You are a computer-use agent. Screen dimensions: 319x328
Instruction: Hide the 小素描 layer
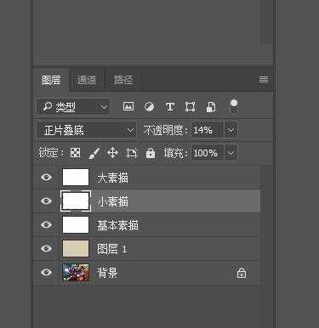click(46, 201)
